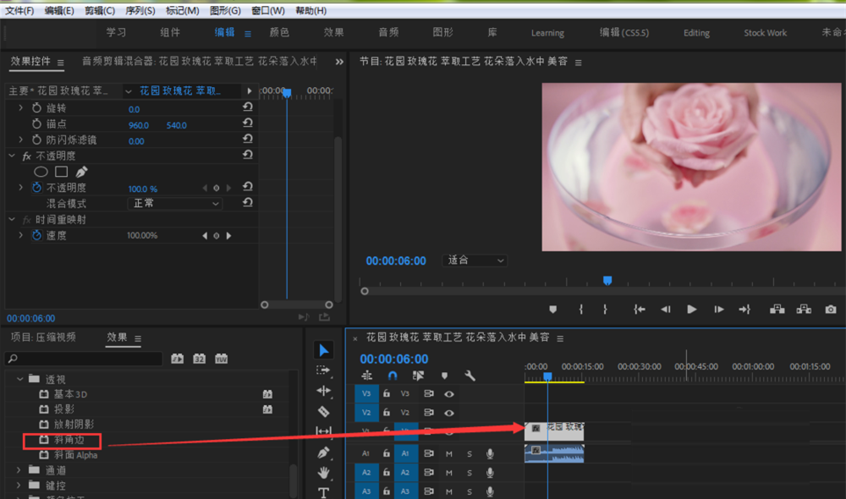Screen dimensions: 846x499
Task: Open the 序列(S) menu
Action: coord(140,10)
